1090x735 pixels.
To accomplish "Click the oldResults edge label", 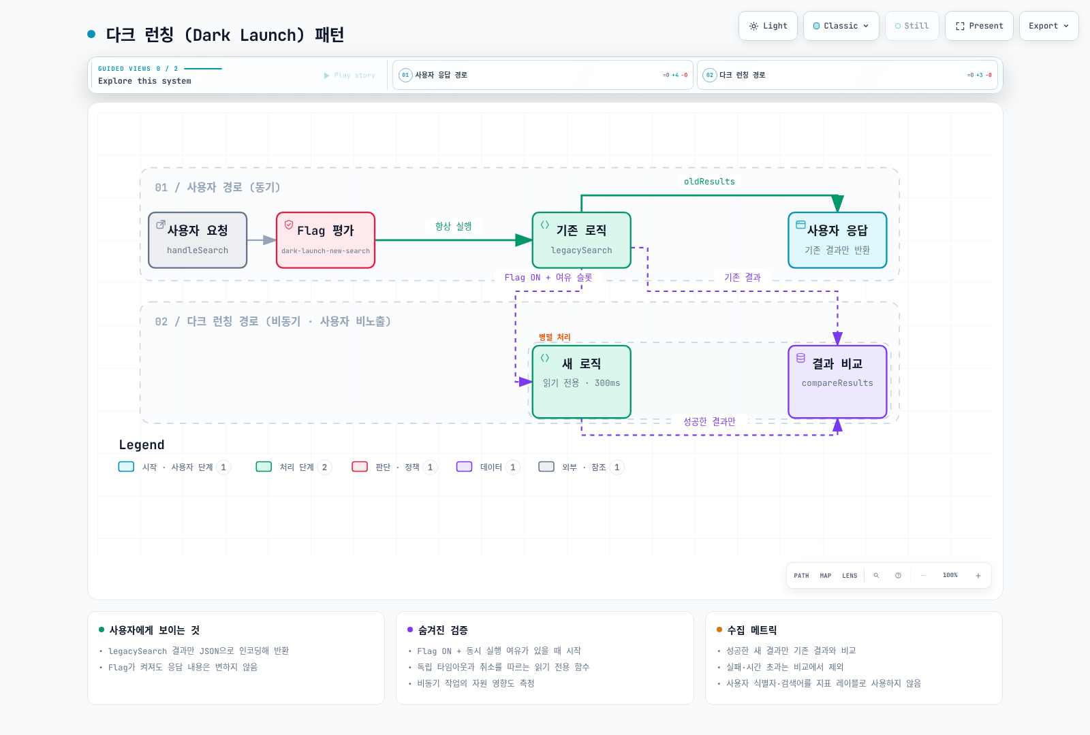I will [709, 182].
